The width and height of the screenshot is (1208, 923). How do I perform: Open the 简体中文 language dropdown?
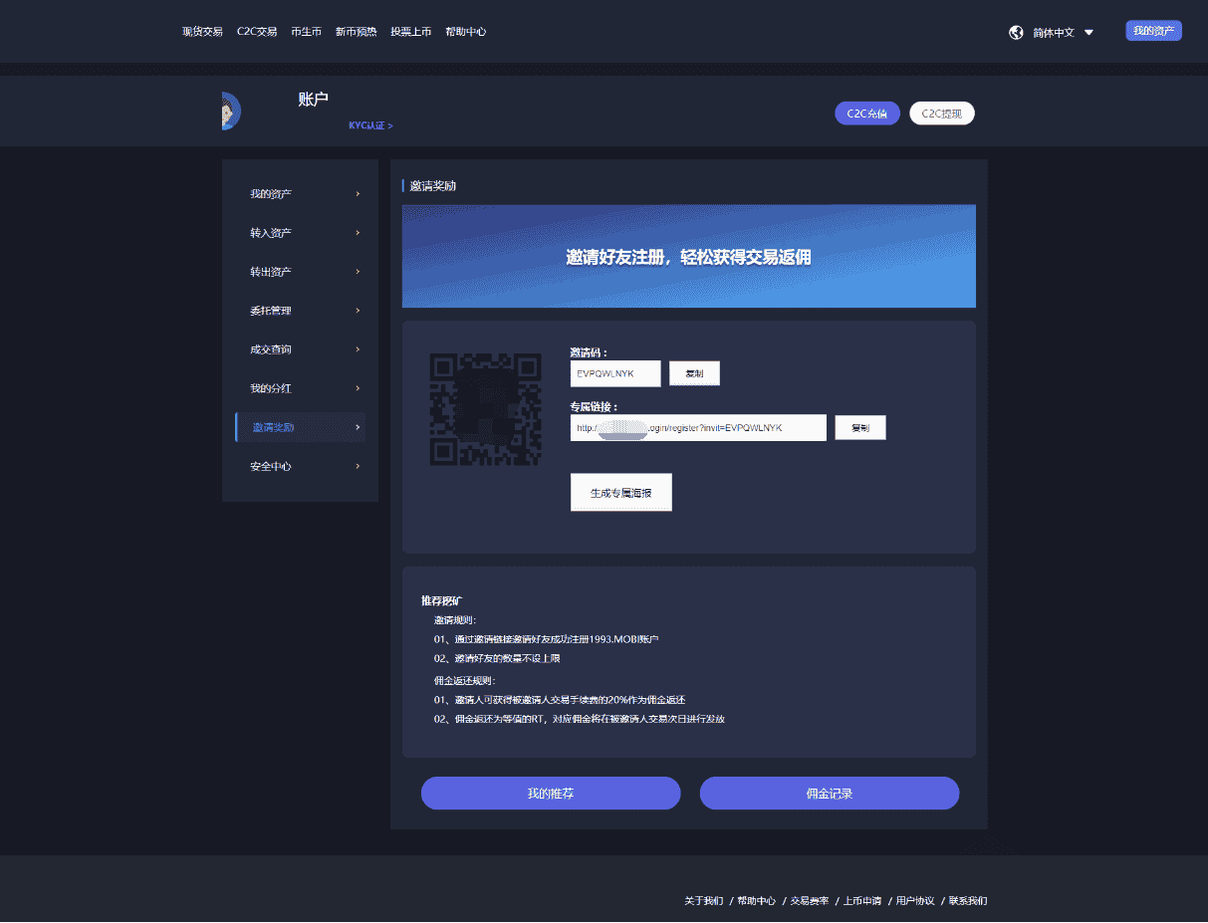[x=1063, y=32]
